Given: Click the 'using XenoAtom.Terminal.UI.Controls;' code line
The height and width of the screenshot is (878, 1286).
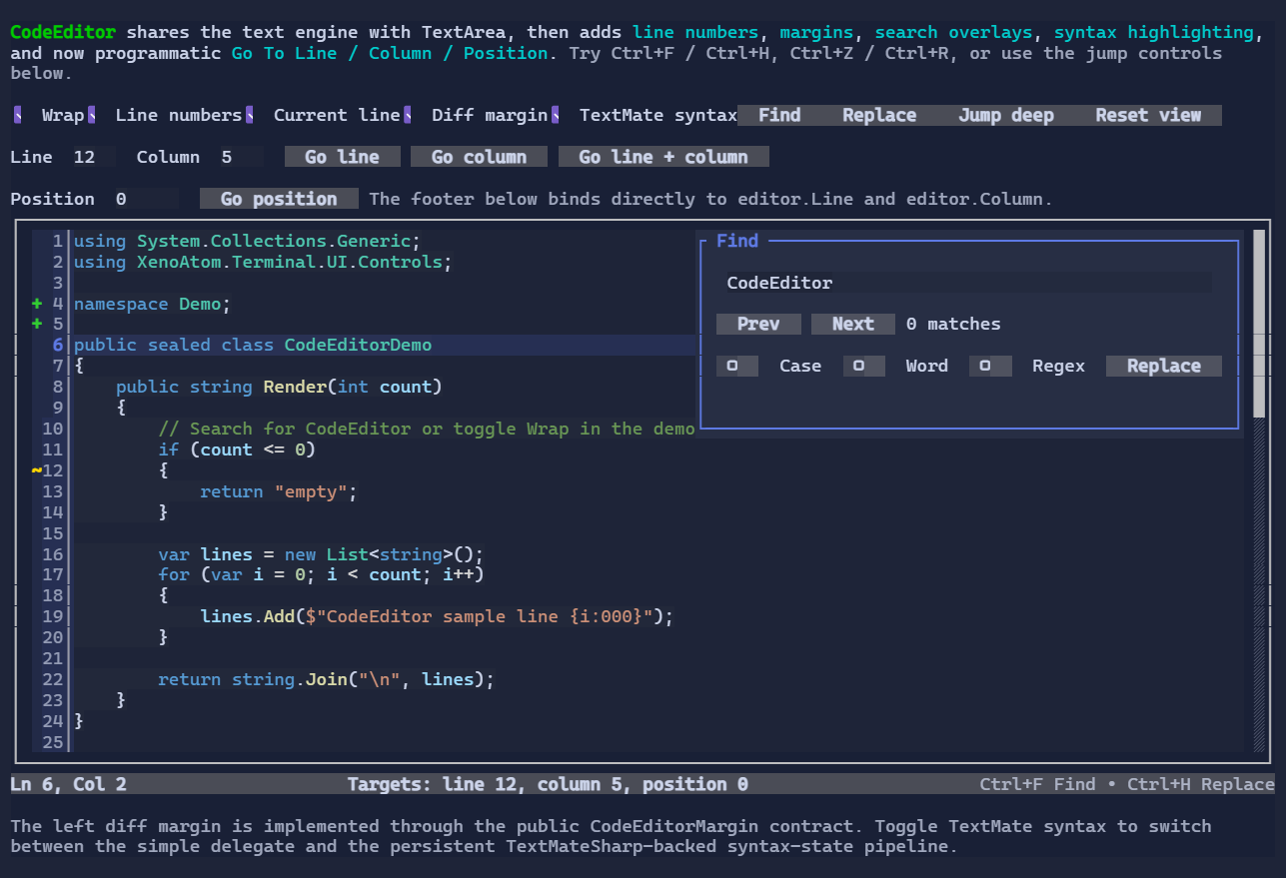Looking at the screenshot, I should click(264, 262).
